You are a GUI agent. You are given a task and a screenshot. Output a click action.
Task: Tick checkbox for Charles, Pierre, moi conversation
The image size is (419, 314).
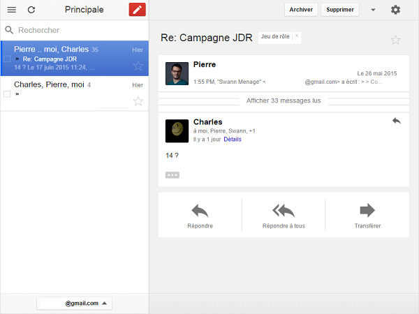coord(7,94)
